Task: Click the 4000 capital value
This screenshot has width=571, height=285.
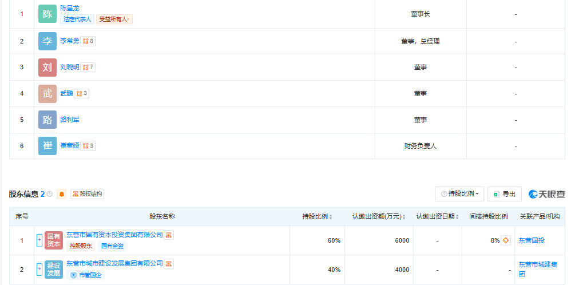Action: tap(402, 270)
